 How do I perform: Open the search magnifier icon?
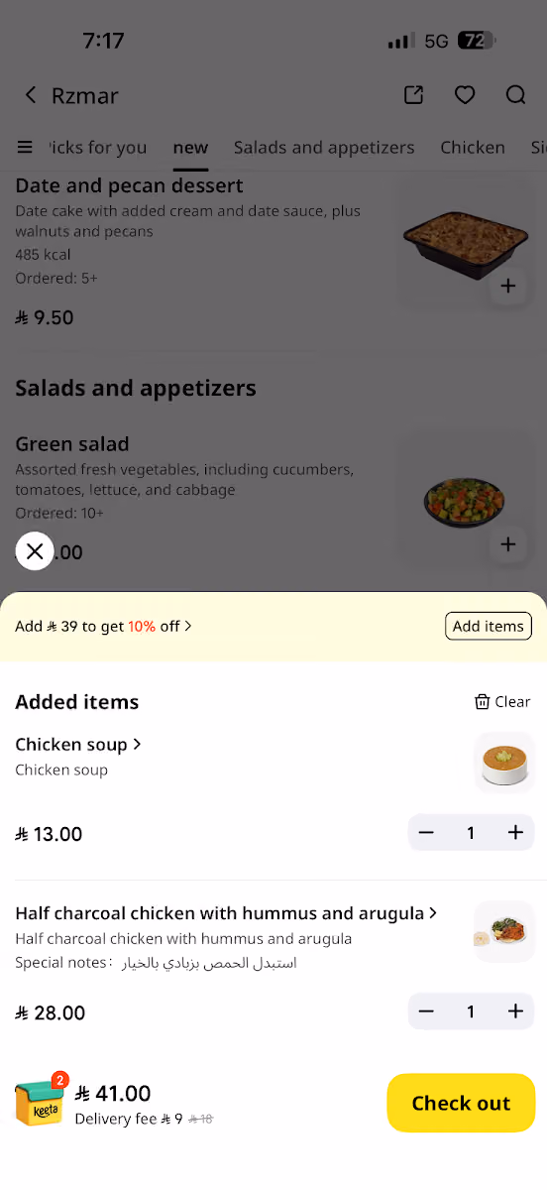click(515, 95)
